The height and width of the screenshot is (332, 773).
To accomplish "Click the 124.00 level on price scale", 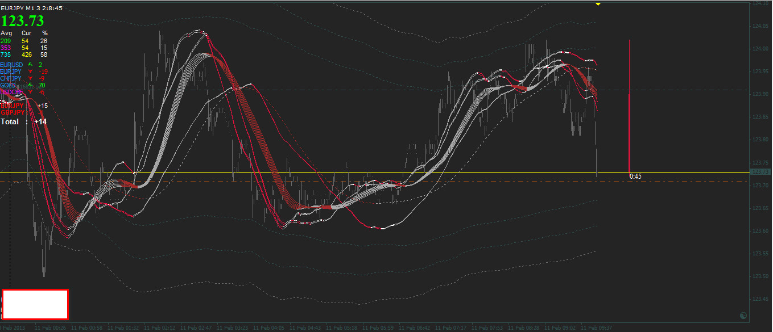I will click(760, 49).
